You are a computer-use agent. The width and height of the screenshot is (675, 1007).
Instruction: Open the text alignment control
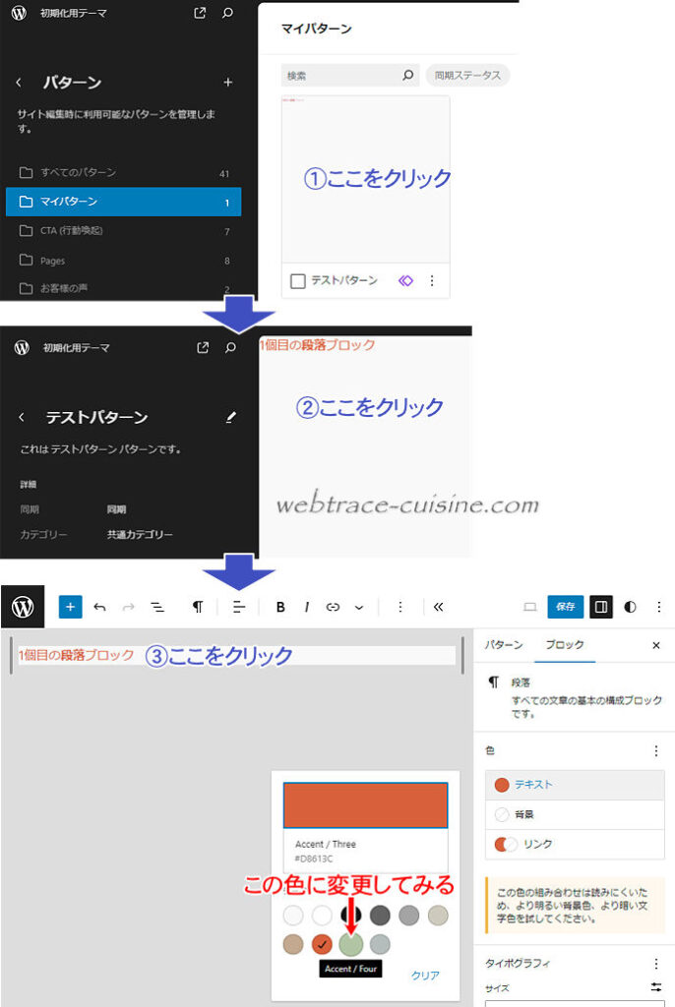click(x=238, y=607)
